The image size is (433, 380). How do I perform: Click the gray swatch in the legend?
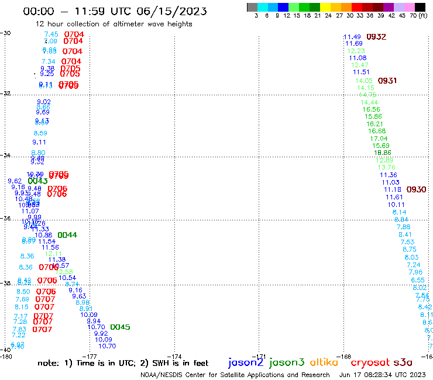[252, 7]
